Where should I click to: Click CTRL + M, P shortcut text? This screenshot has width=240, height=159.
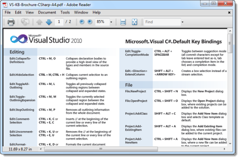(x=47, y=110)
